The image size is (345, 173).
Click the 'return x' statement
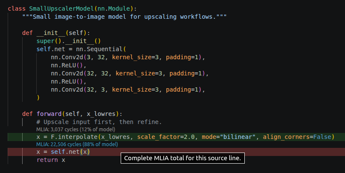click(x=51, y=160)
